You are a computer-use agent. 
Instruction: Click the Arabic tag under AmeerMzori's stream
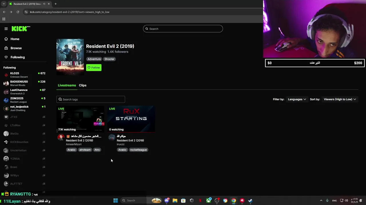(x=71, y=150)
